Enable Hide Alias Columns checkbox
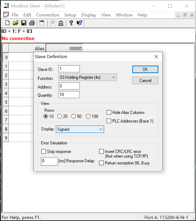Screen dimensions: 196x221 click(x=109, y=112)
